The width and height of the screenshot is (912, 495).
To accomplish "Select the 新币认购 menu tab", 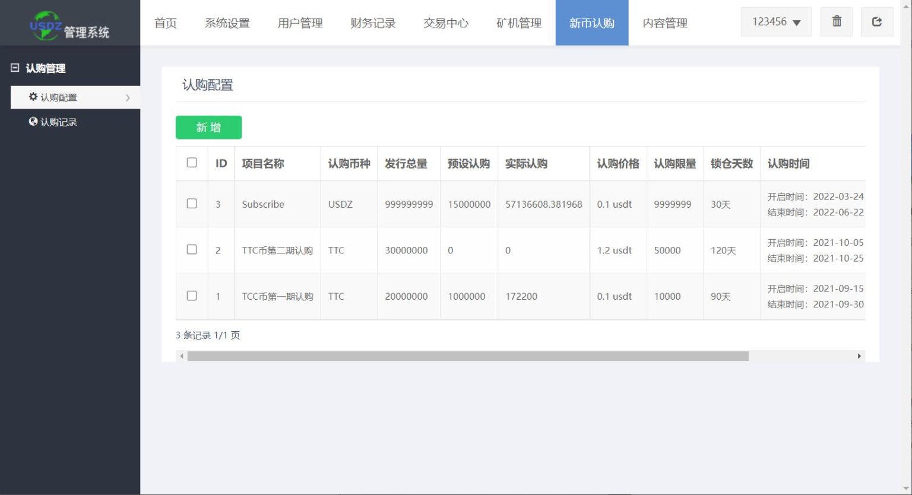I will (592, 23).
